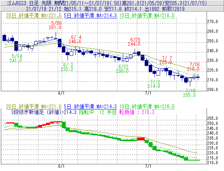
Task: Click the 5/28 261.0 high annotation
Action: click(55, 25)
